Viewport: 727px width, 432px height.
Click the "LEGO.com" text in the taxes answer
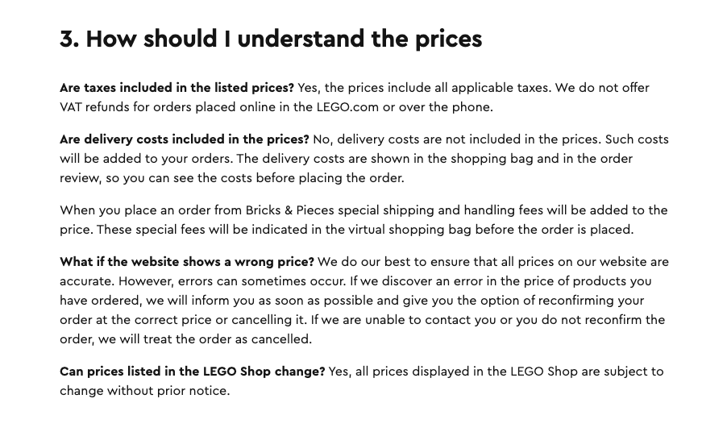[x=347, y=107]
